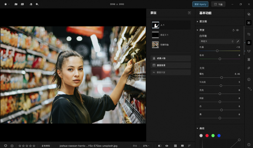Click the 白 whites slider handle
This screenshot has width=253, height=148.
tap(221, 110)
